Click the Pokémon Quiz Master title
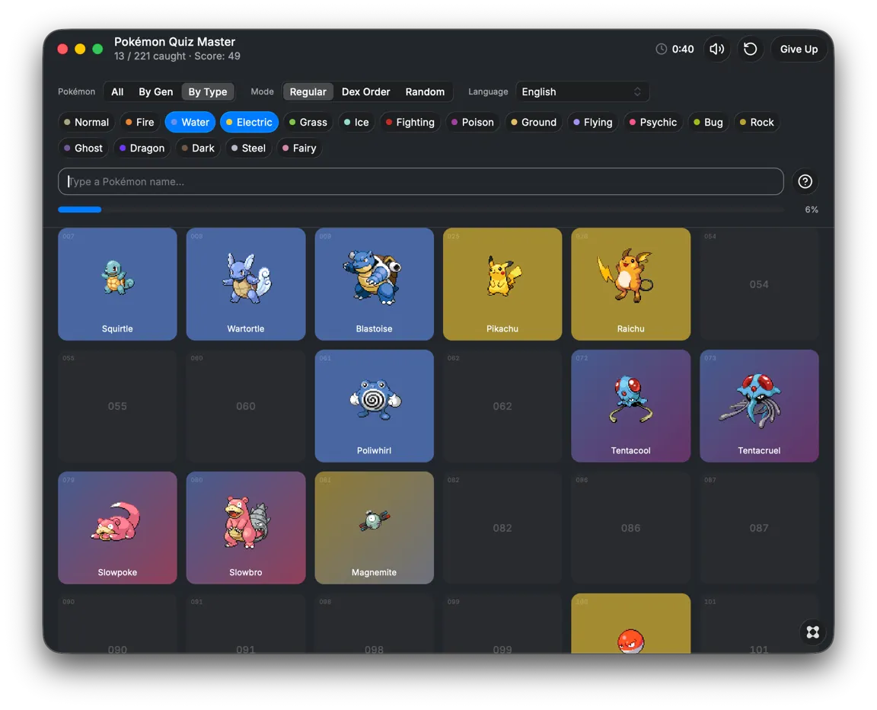This screenshot has height=710, width=877. tap(174, 41)
